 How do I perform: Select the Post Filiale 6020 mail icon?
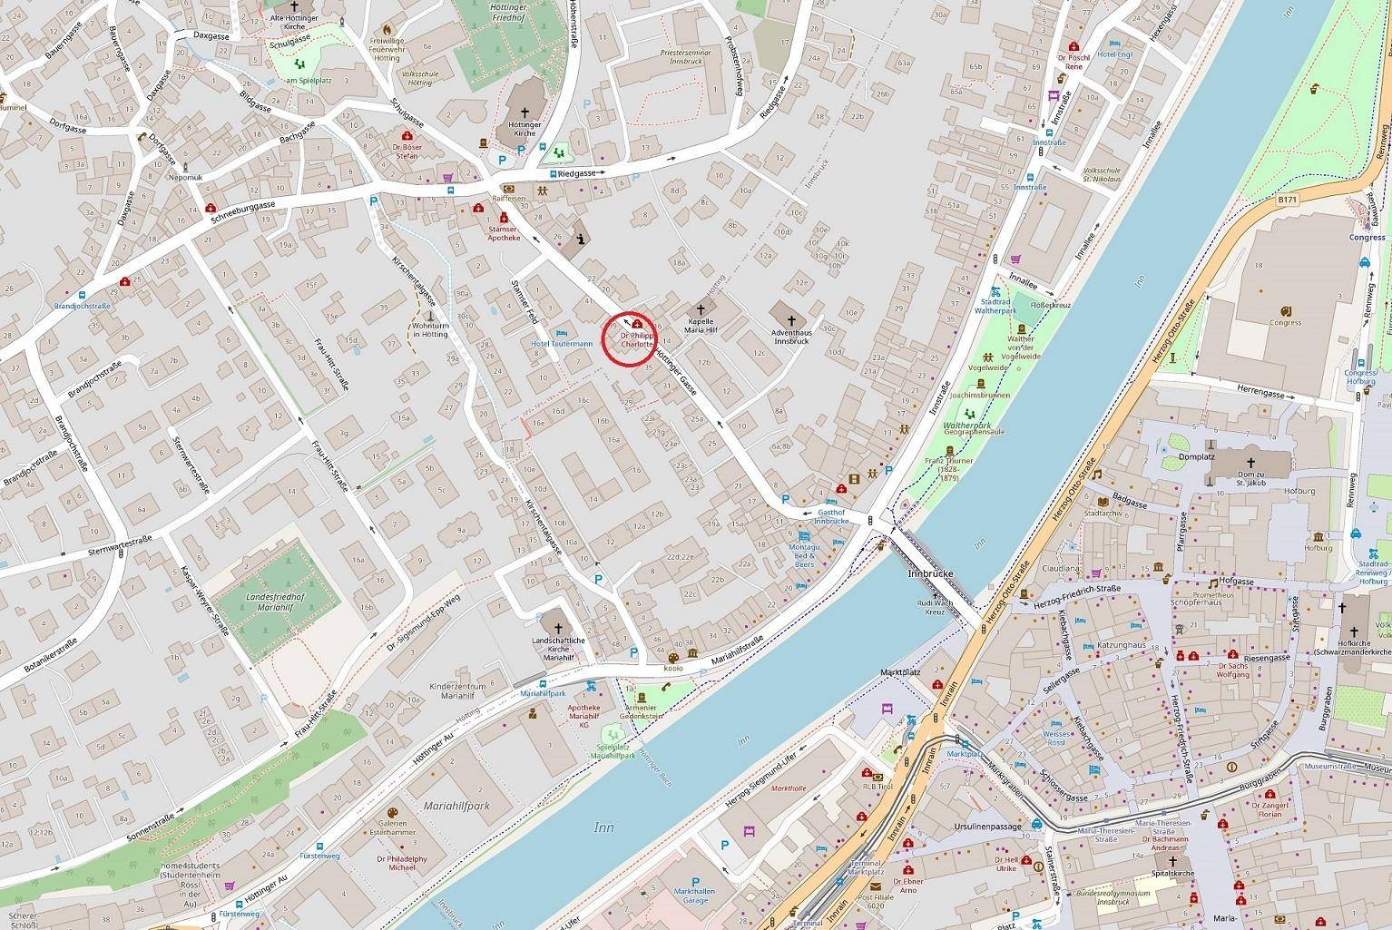click(x=876, y=886)
